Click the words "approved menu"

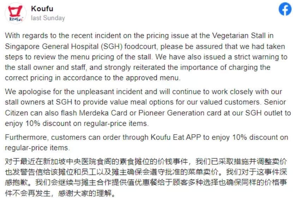152,78
